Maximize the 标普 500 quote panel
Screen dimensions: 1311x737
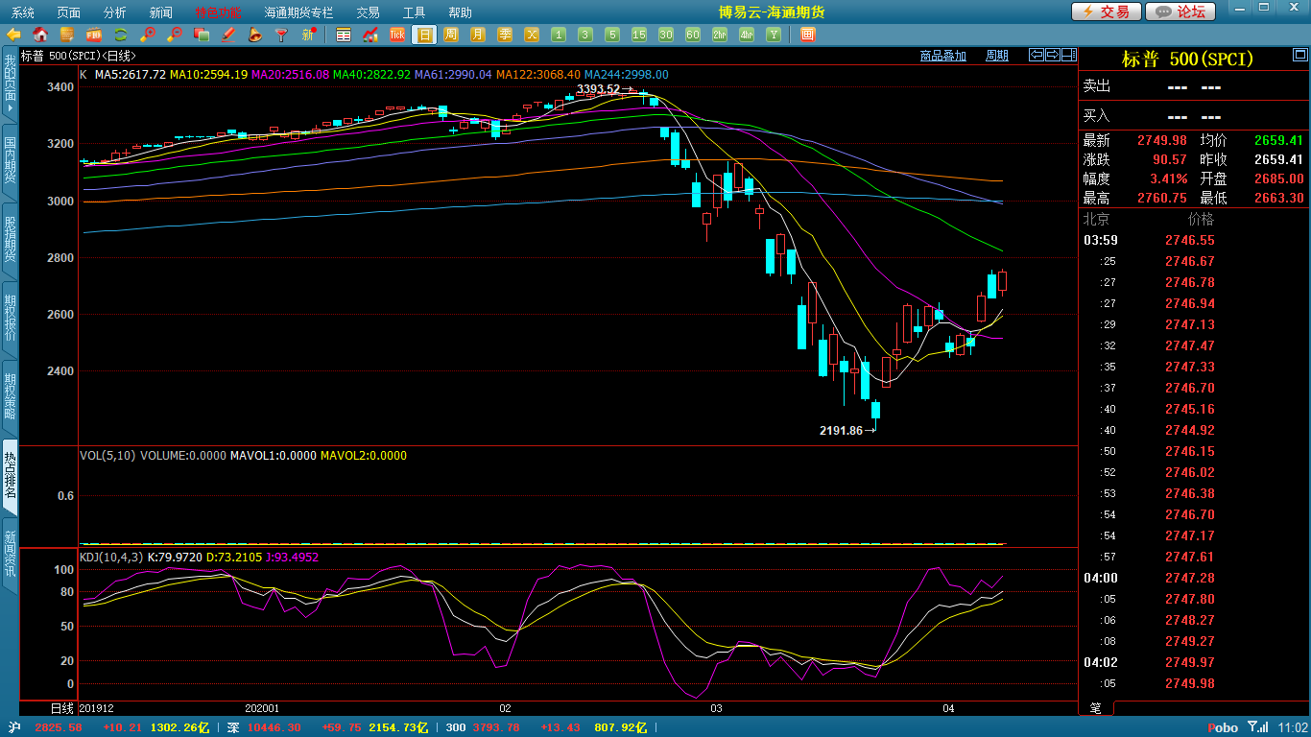click(x=1299, y=54)
